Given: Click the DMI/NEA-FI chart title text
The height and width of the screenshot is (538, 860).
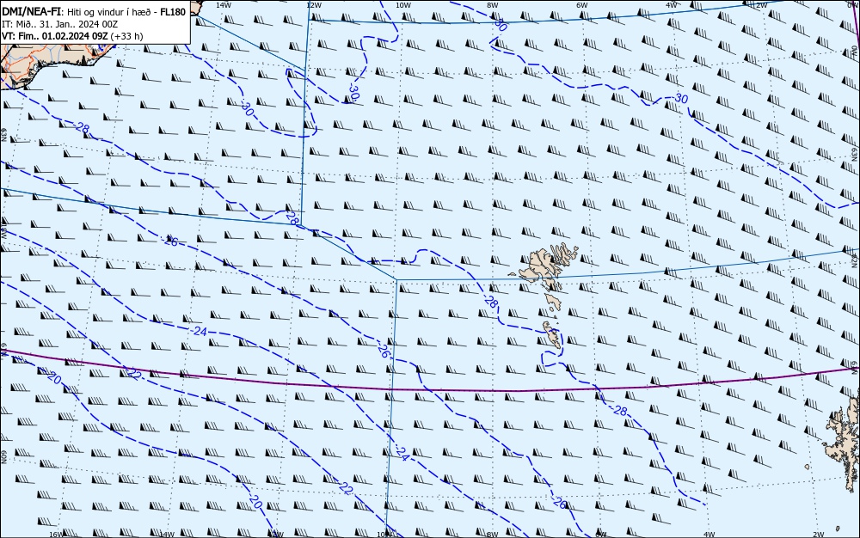Looking at the screenshot, I should point(33,12).
